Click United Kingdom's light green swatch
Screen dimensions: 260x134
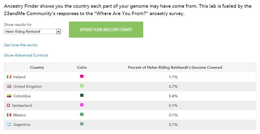point(82,86)
